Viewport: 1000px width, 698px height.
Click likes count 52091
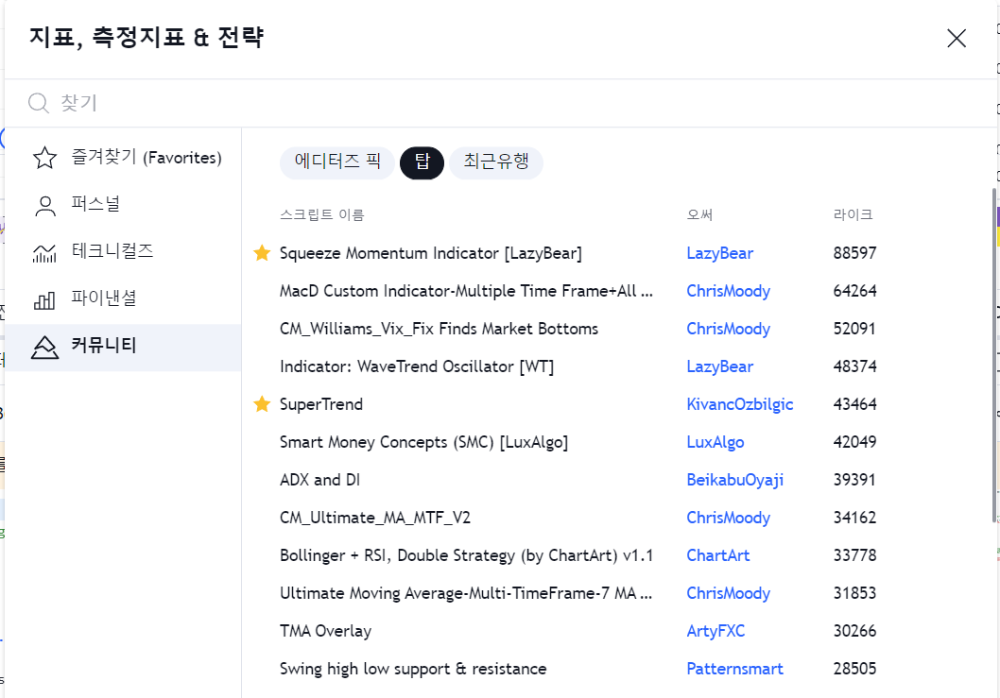[x=854, y=329]
